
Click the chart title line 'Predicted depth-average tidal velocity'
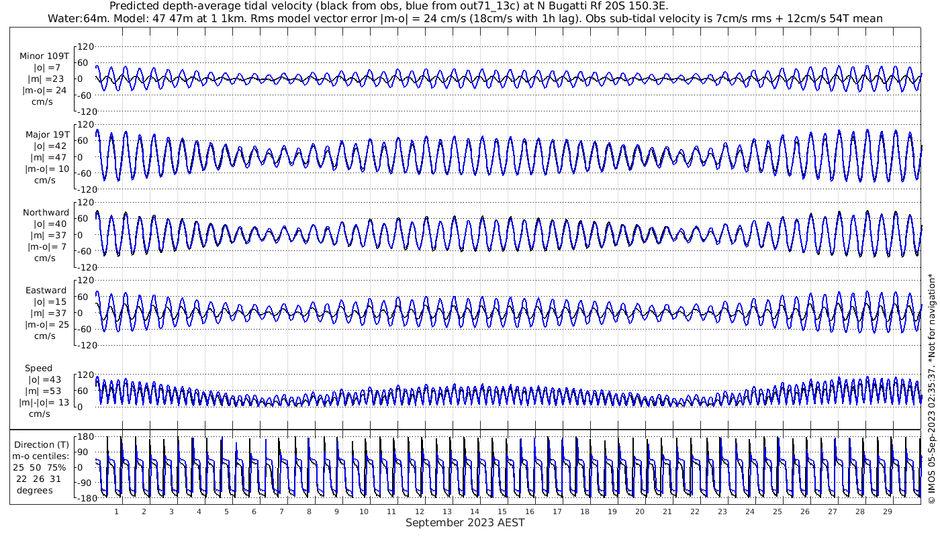(x=389, y=6)
